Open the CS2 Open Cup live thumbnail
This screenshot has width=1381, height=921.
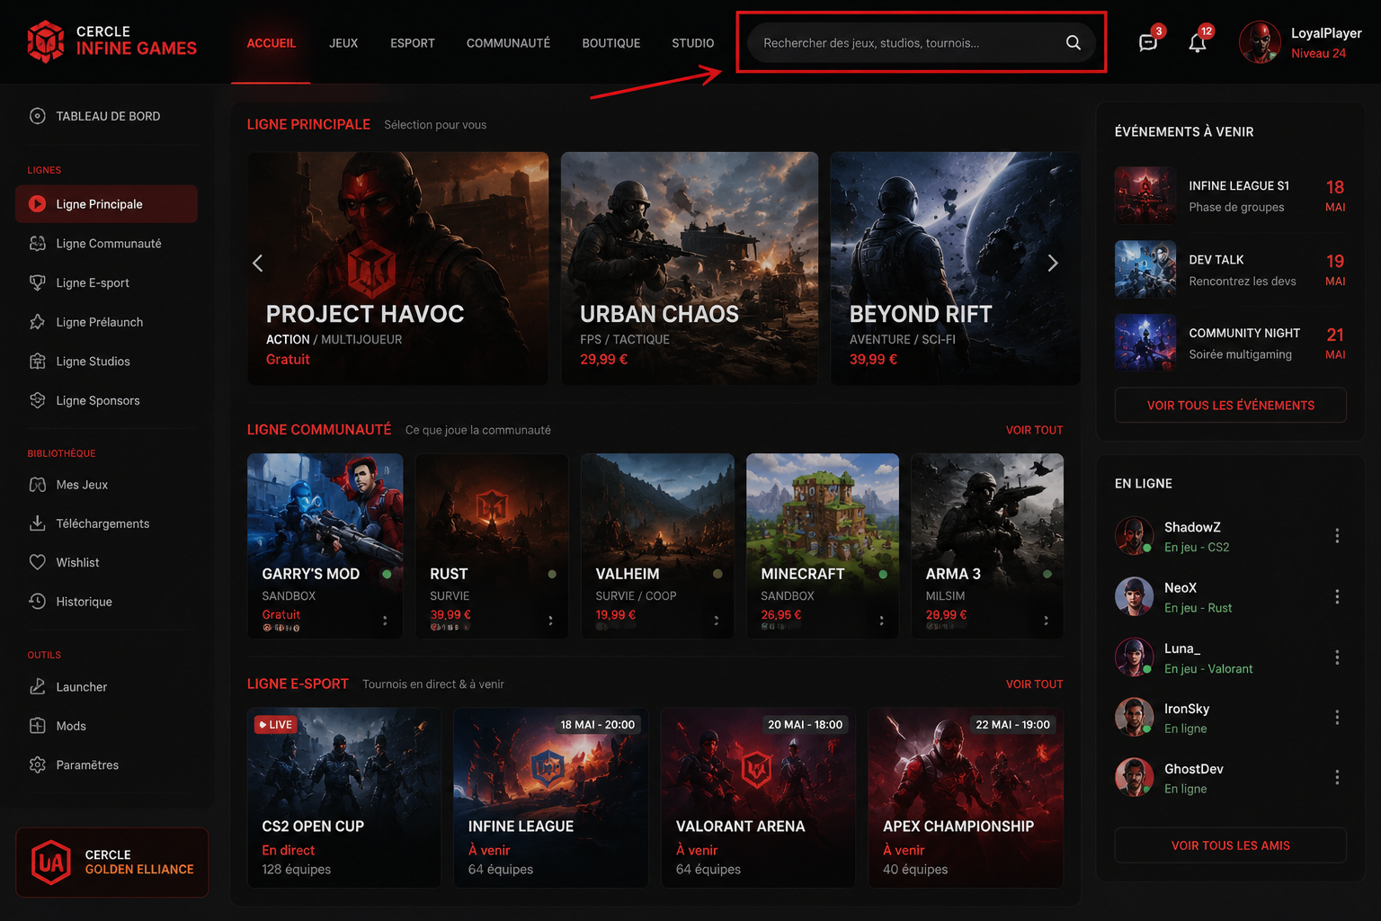[x=344, y=798]
